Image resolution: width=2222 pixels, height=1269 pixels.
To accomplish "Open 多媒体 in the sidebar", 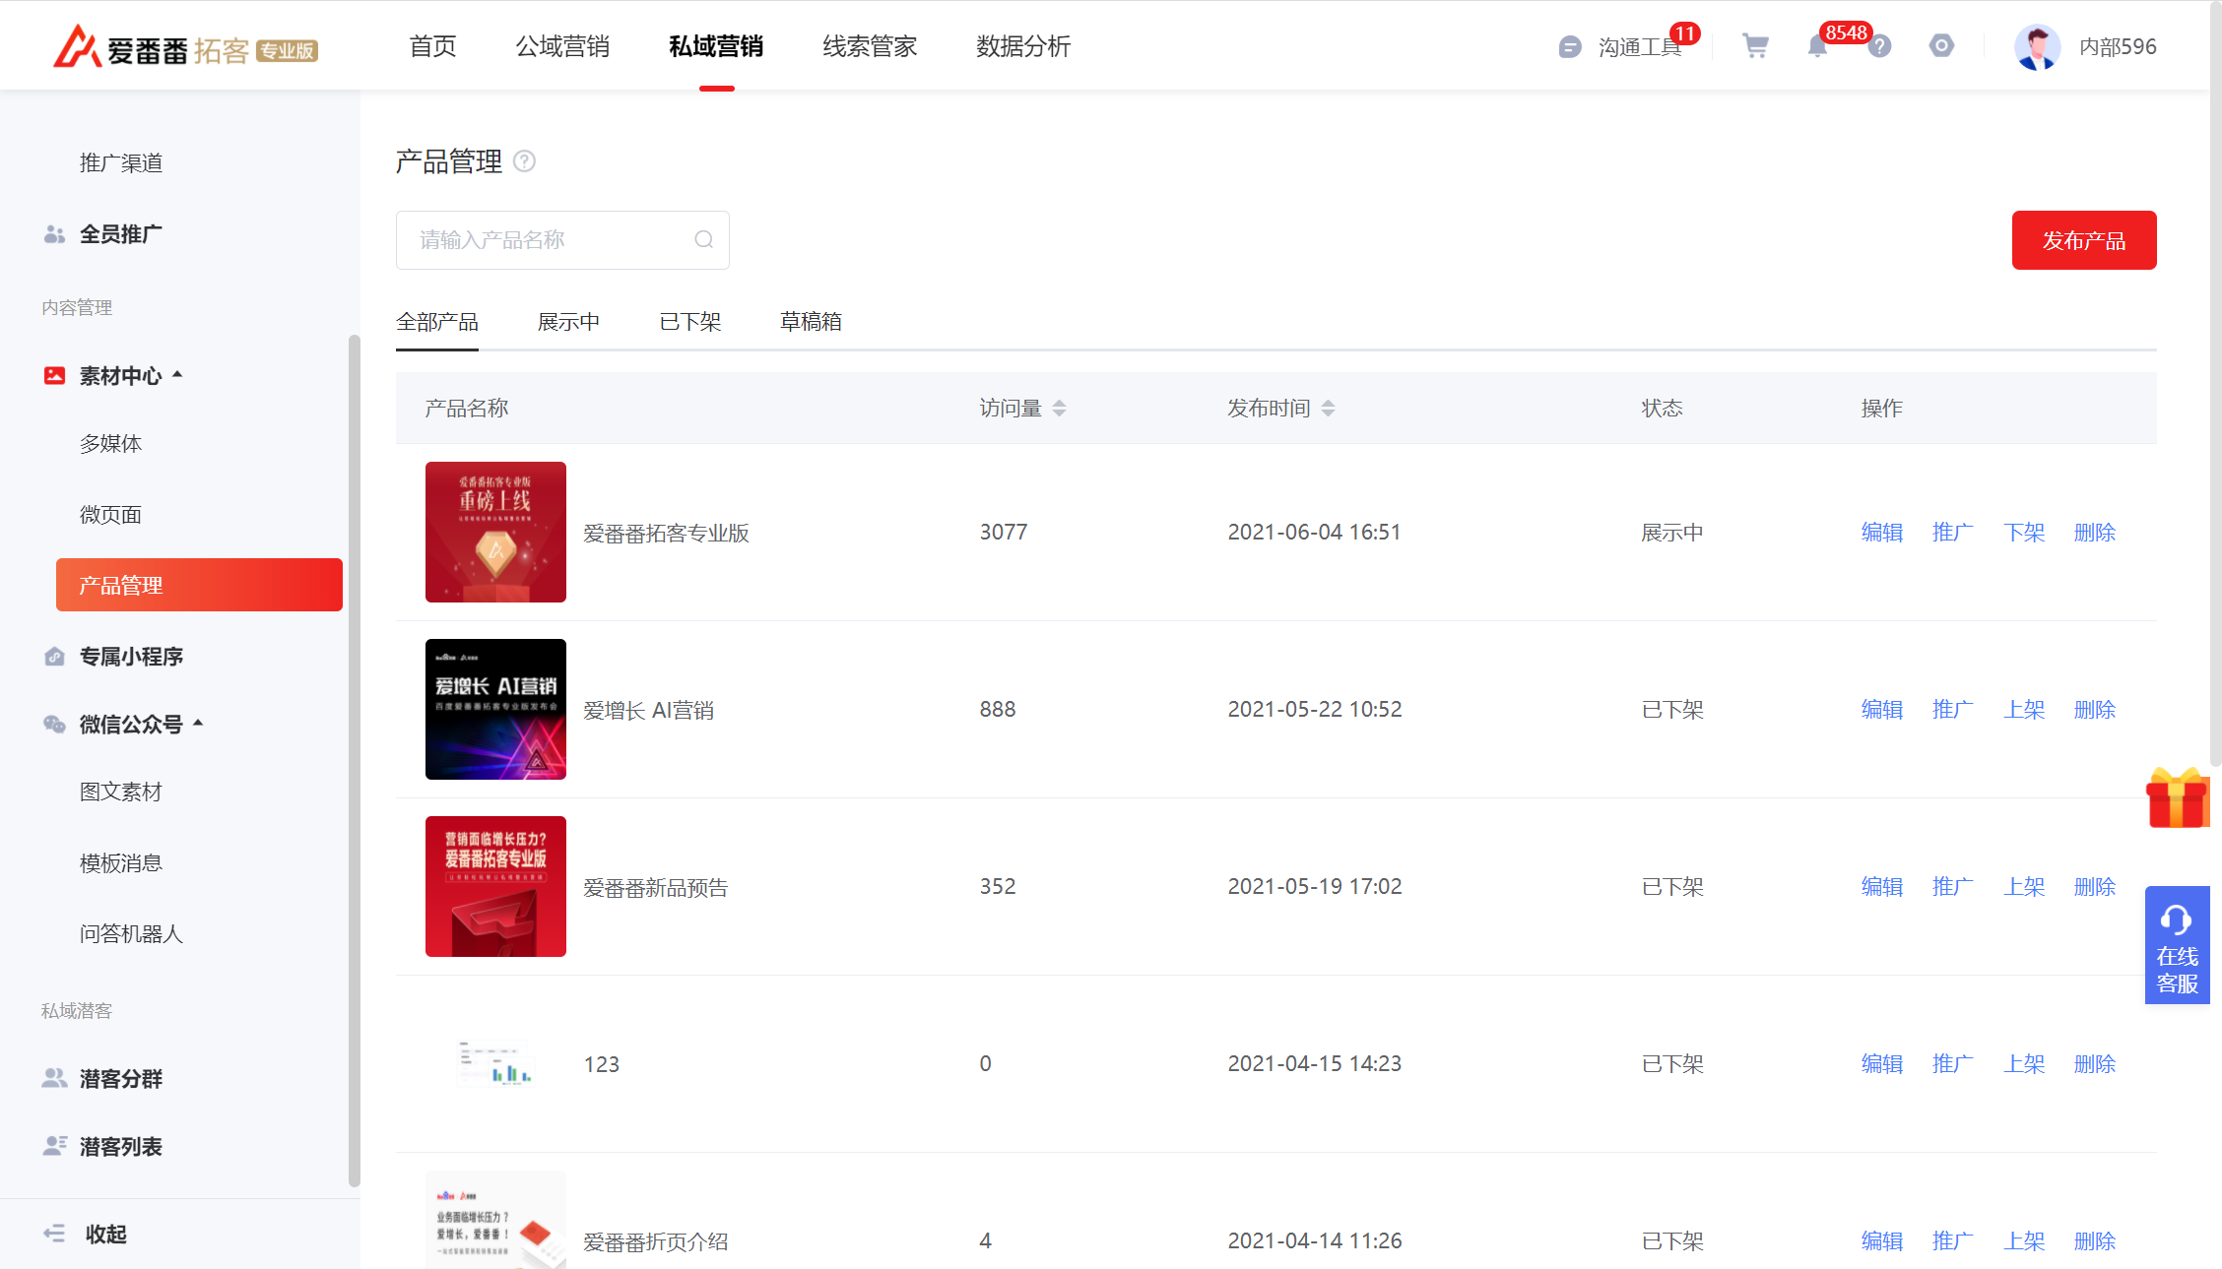I will click(110, 444).
